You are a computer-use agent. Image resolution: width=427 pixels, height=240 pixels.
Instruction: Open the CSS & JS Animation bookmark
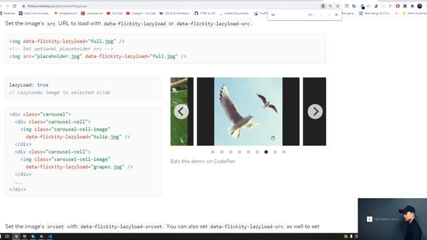175,13
